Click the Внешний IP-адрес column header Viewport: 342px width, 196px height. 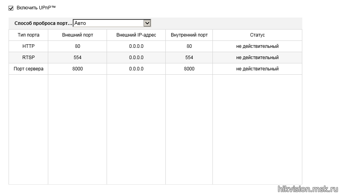pyautogui.click(x=136, y=35)
